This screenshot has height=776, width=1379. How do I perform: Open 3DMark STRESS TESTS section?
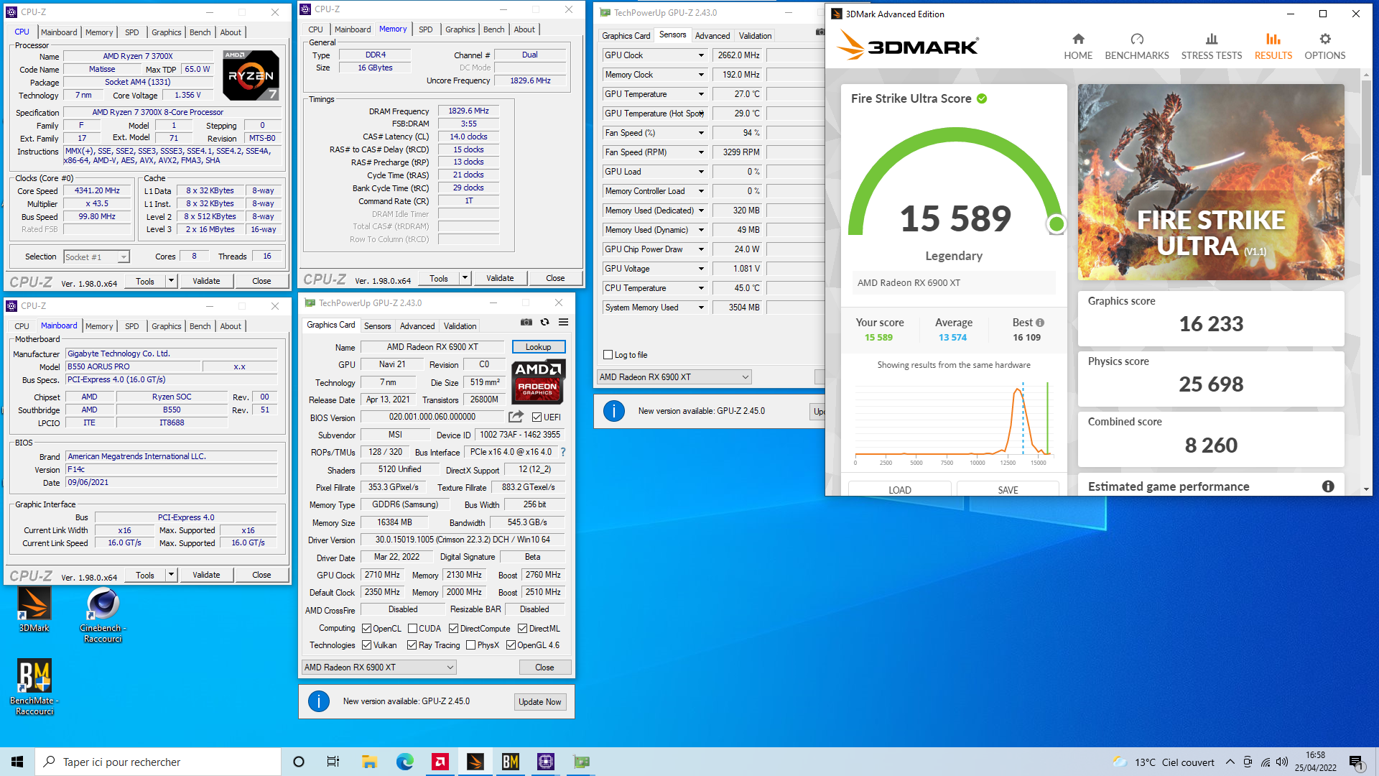pyautogui.click(x=1212, y=47)
